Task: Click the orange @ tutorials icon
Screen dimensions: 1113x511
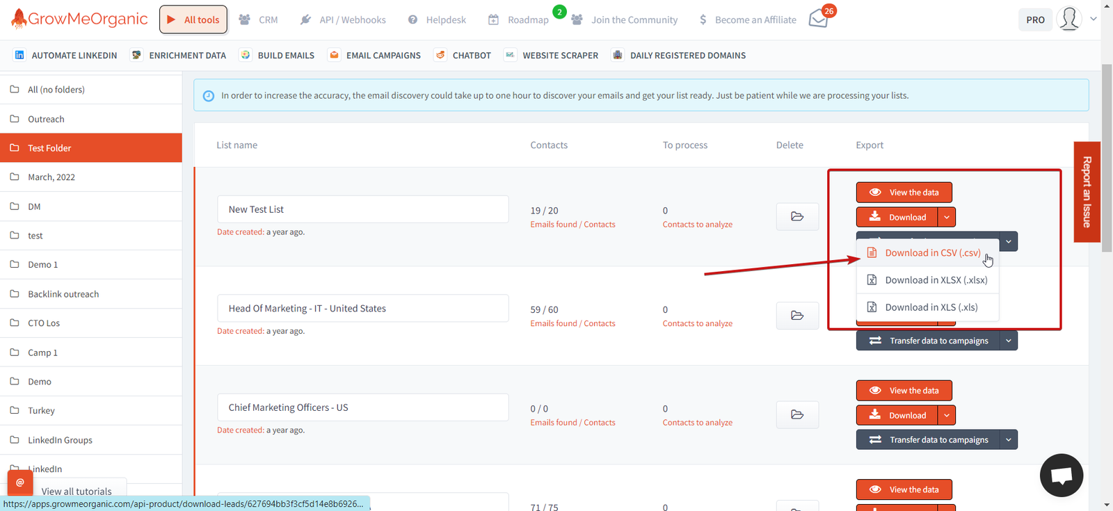Action: point(20,482)
